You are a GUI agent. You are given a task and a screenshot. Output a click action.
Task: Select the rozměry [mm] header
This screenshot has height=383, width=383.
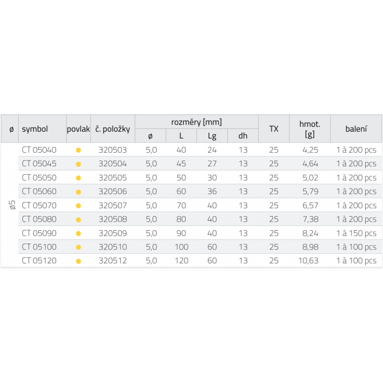196,122
